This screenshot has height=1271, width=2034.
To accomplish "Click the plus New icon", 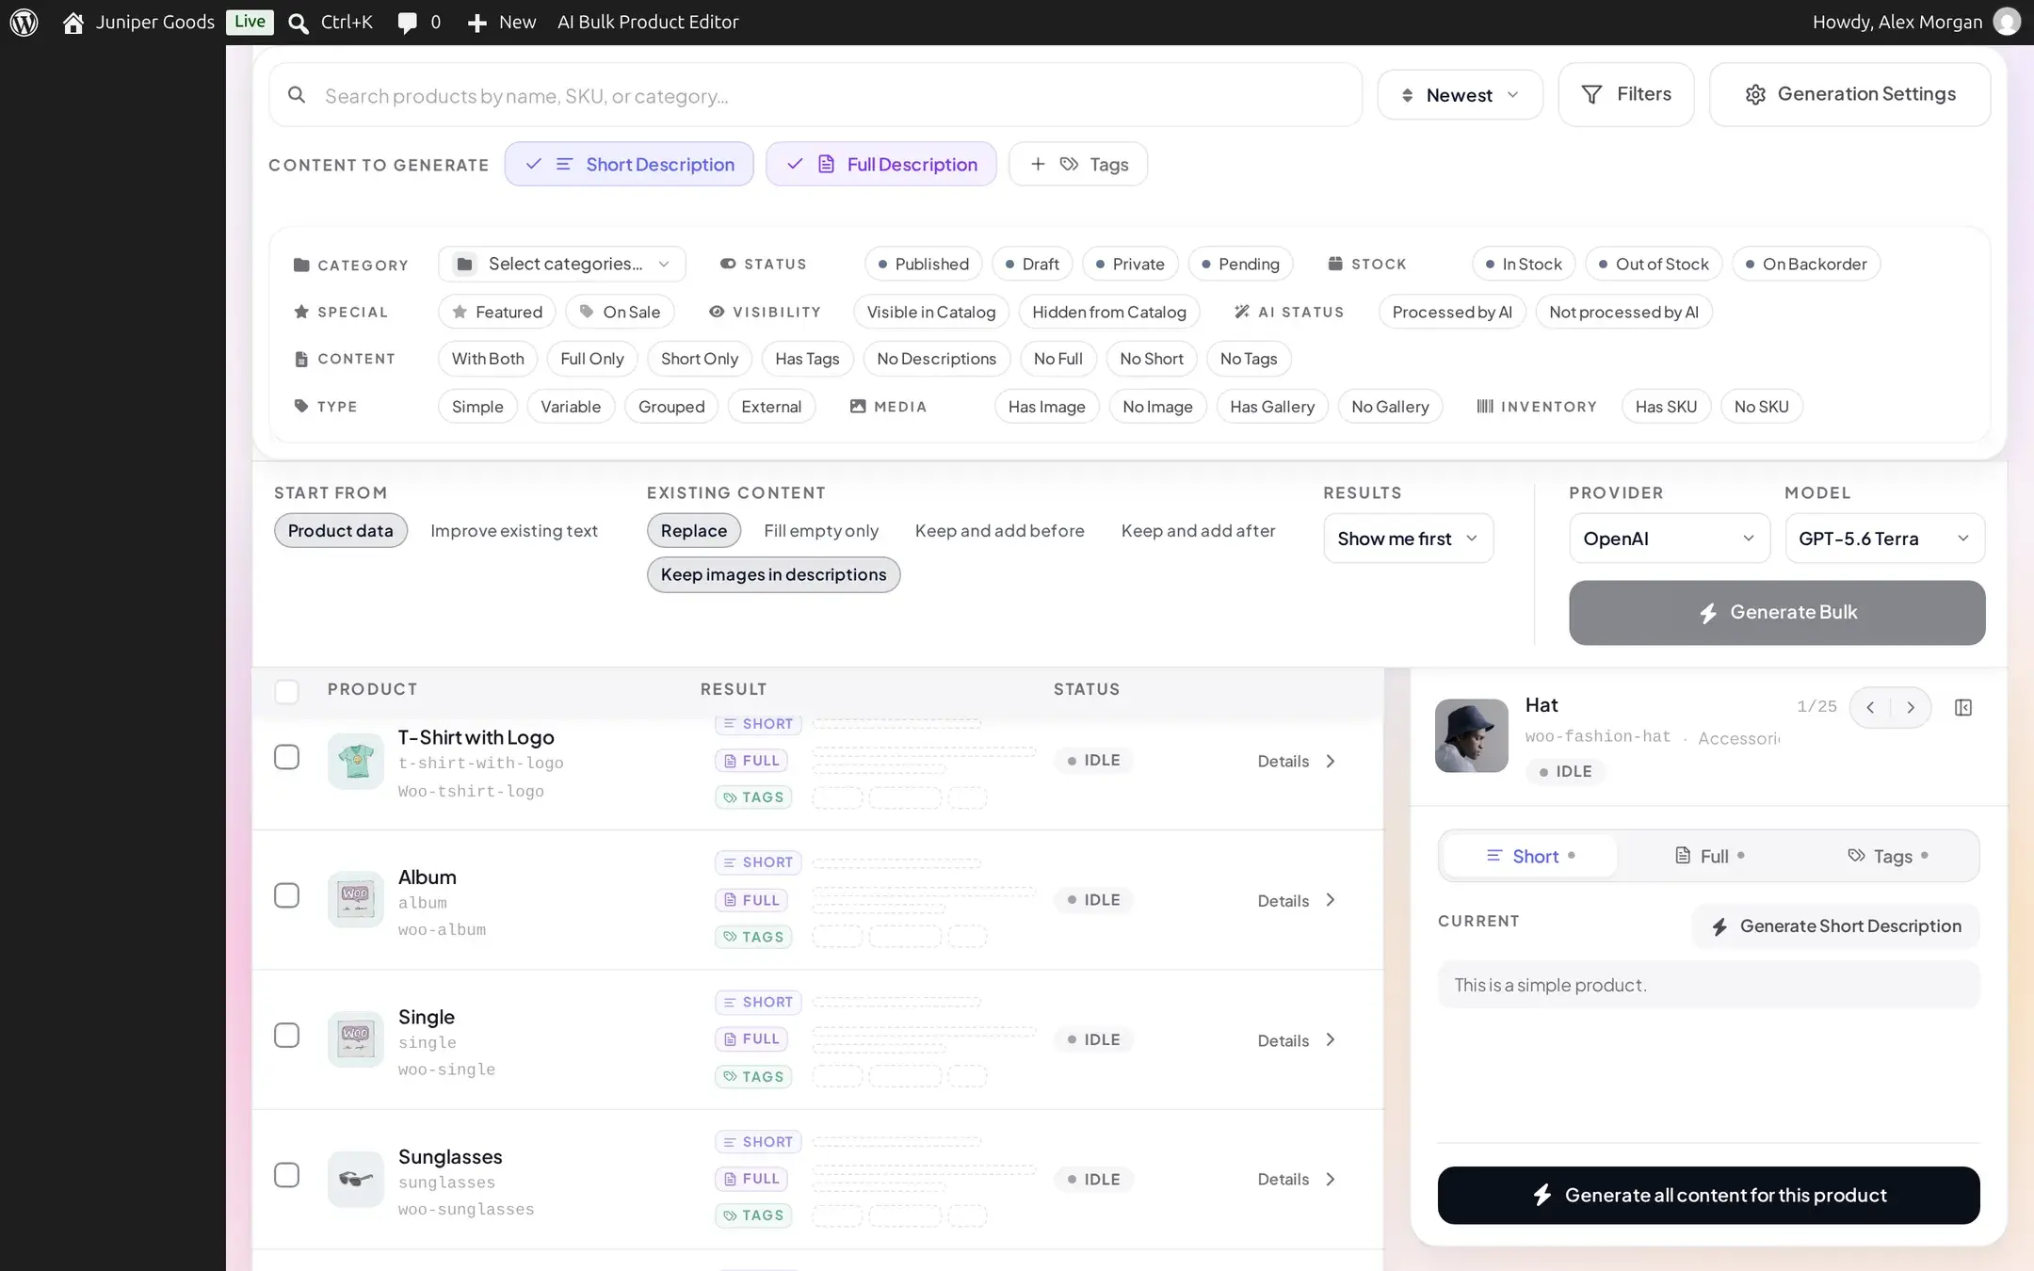I will pyautogui.click(x=477, y=23).
